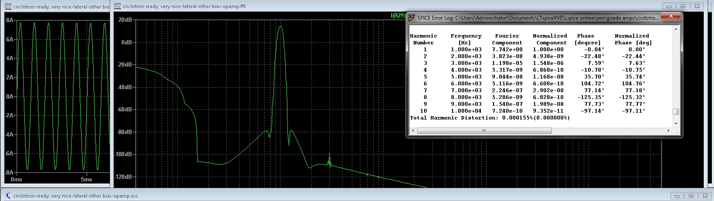Click the Normalized Phase [deg] column header

tap(633, 39)
